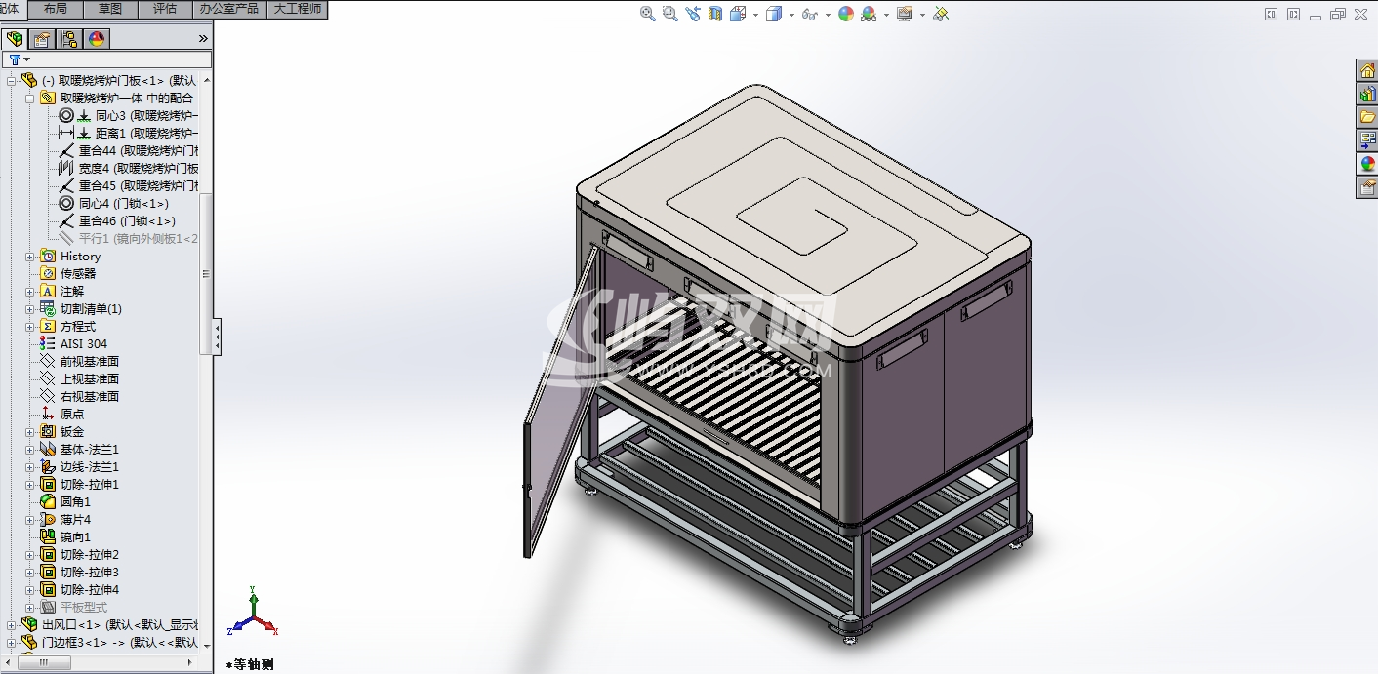Switch to the 布局 tab
This screenshot has width=1378, height=674.
[x=56, y=10]
